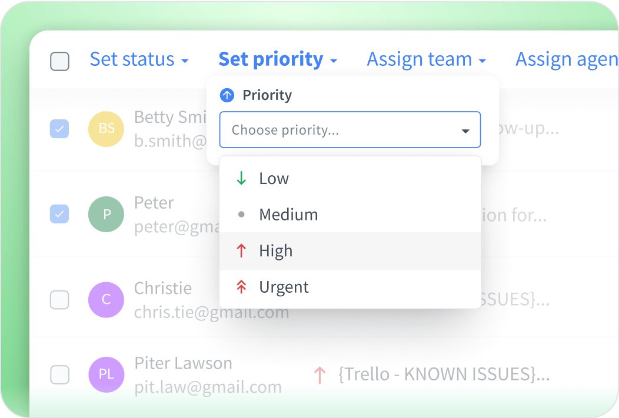Click the blue Priority up-arrow icon
The image size is (619, 418).
[x=227, y=95]
